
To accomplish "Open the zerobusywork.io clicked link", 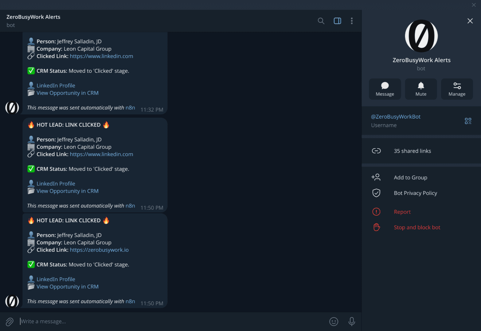I will 99,250.
